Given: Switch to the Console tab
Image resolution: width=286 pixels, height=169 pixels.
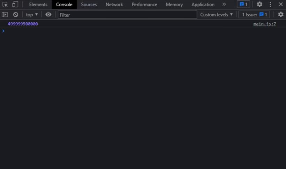Looking at the screenshot, I should click(x=64, y=5).
